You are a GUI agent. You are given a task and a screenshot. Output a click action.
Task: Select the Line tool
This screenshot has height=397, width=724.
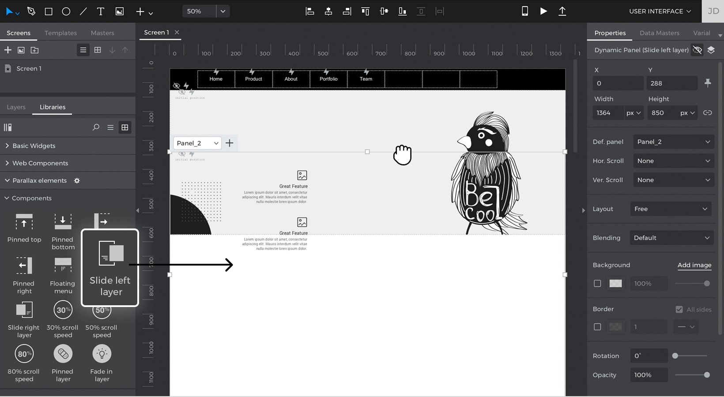[83, 11]
